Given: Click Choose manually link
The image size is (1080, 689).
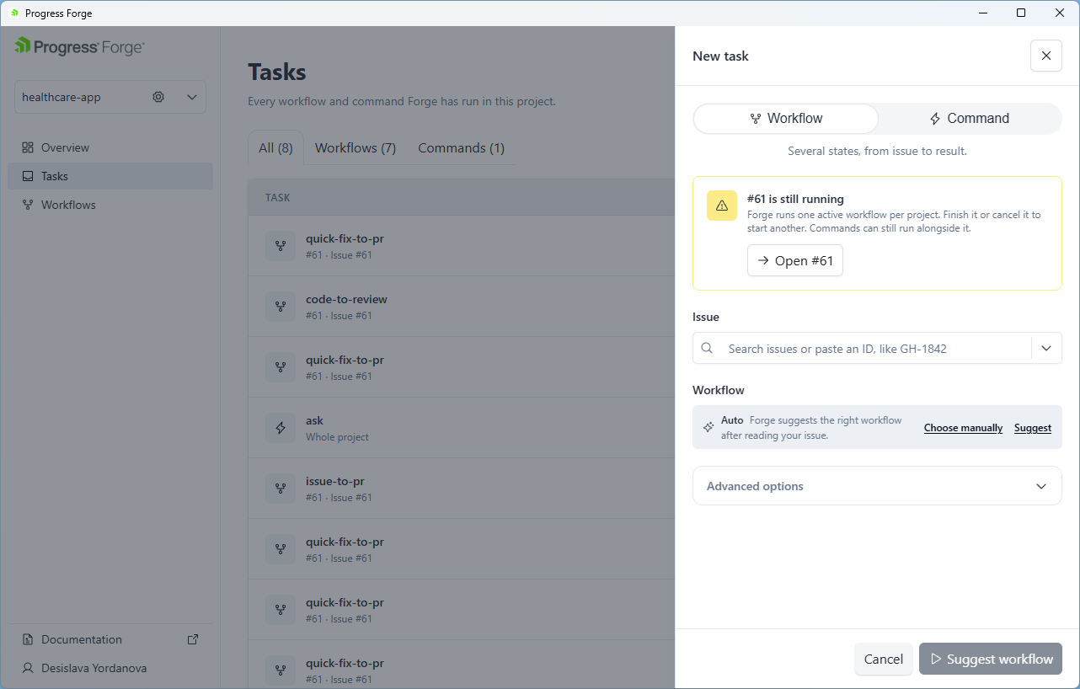Looking at the screenshot, I should 963,428.
